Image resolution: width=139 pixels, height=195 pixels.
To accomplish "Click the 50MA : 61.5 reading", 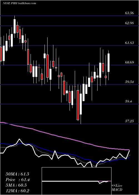I will [x=17, y=174].
